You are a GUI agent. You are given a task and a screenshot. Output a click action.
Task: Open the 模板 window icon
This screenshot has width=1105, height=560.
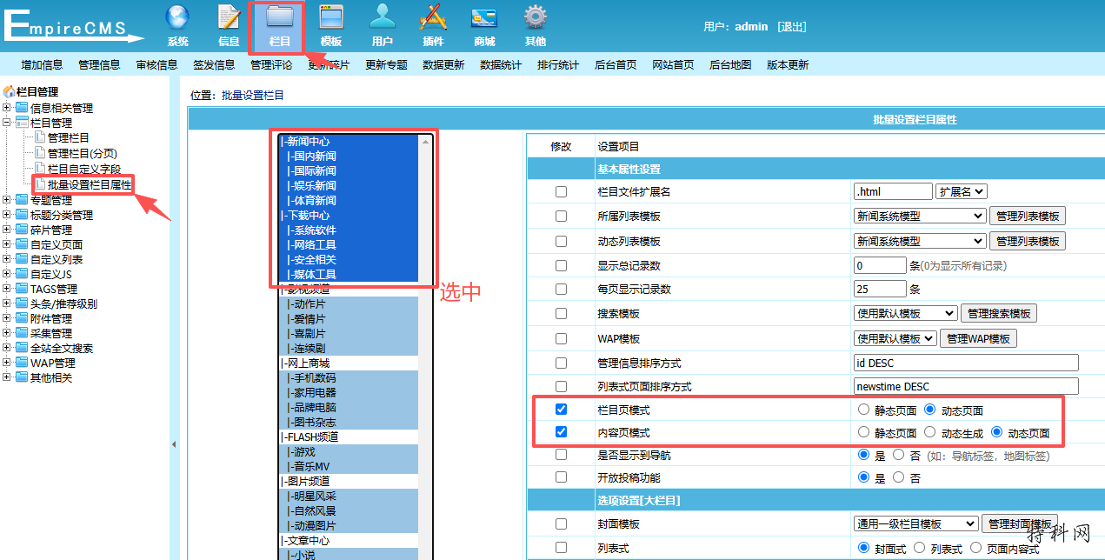(330, 17)
